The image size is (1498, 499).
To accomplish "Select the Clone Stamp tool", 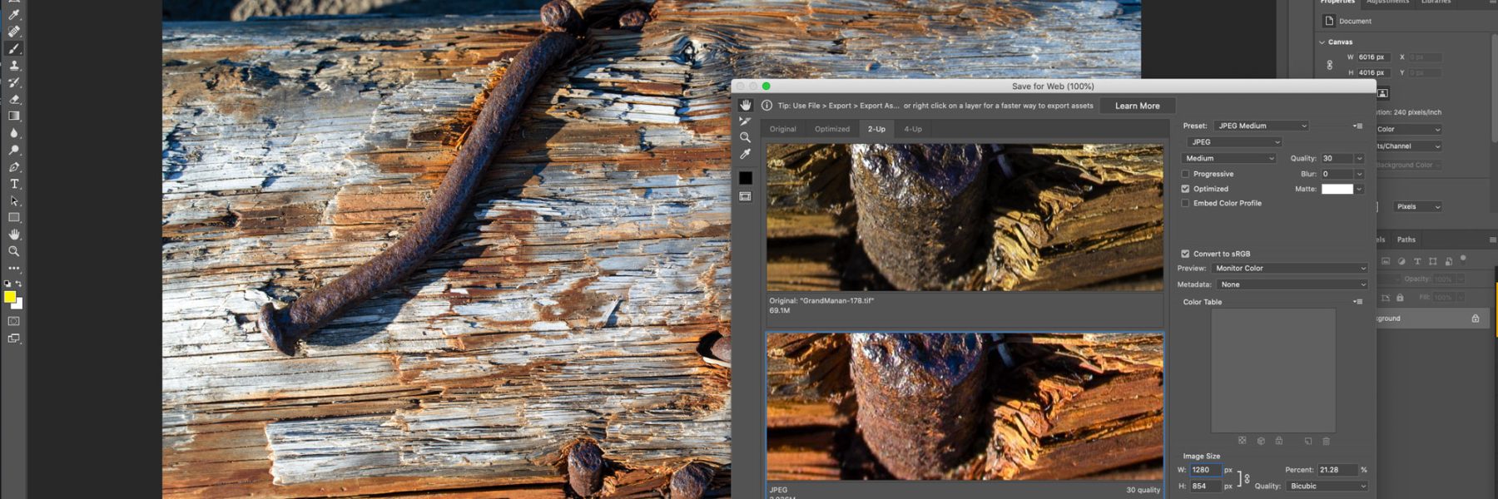I will click(x=14, y=66).
